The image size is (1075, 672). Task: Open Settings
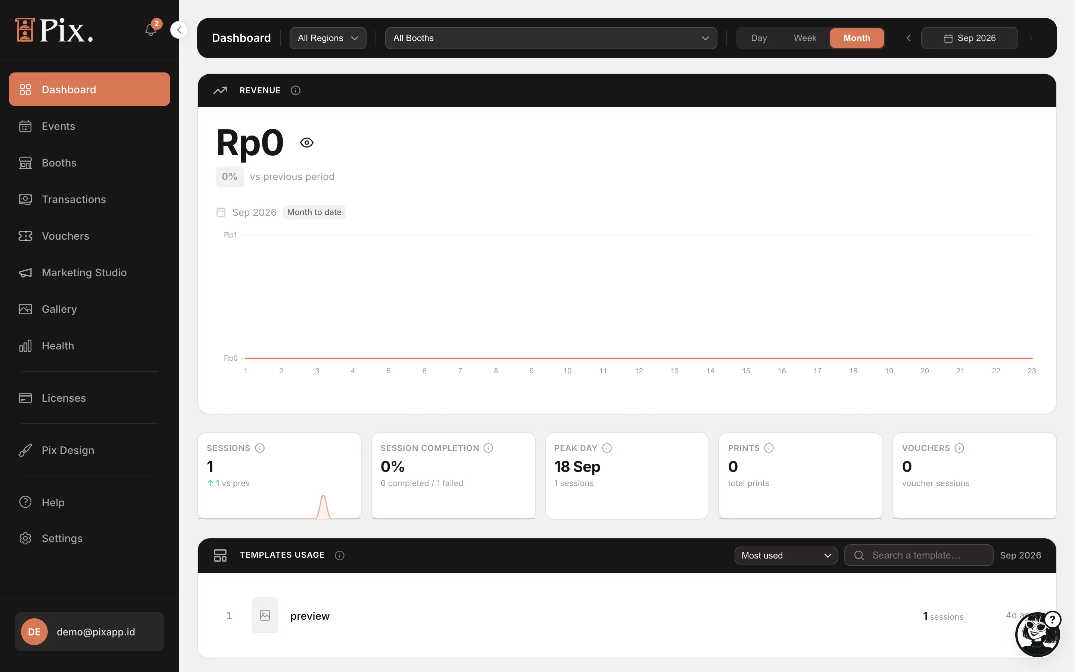89,538
